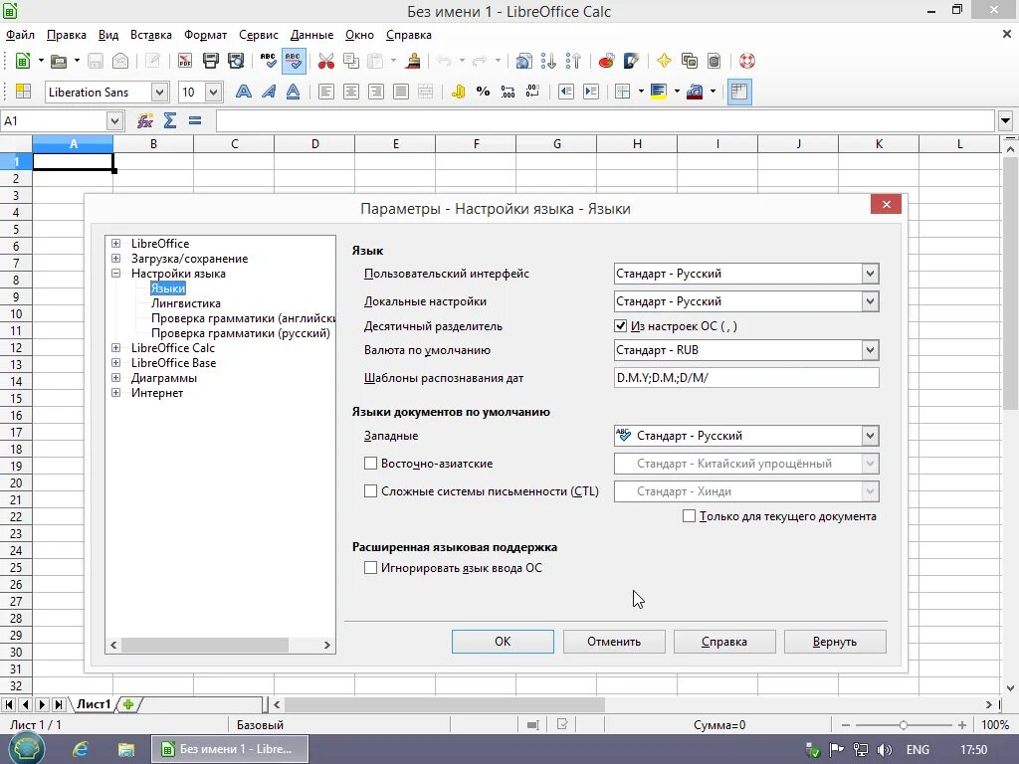The height and width of the screenshot is (764, 1019).
Task: Click the Sum sigma icon
Action: 170,120
